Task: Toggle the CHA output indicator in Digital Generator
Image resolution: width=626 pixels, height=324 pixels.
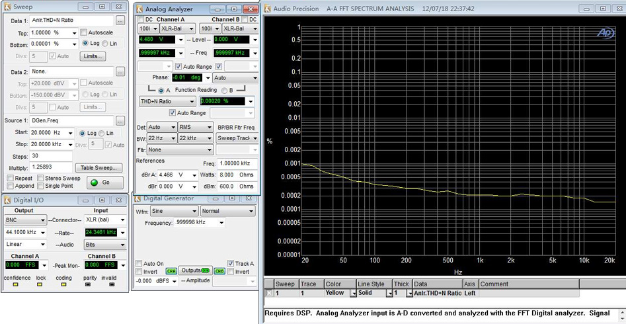Action: coord(171,271)
